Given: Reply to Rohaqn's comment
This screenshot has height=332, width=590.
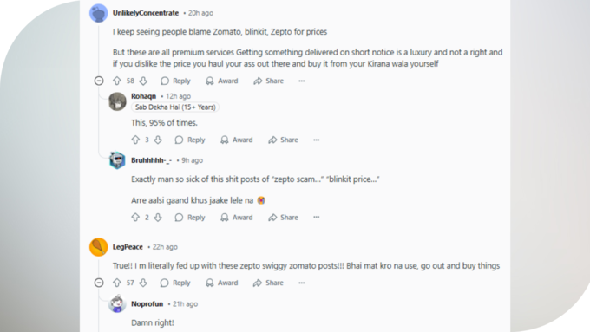Looking at the screenshot, I should pyautogui.click(x=190, y=140).
